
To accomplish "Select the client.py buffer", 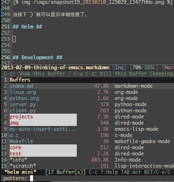I will point(23,111).
